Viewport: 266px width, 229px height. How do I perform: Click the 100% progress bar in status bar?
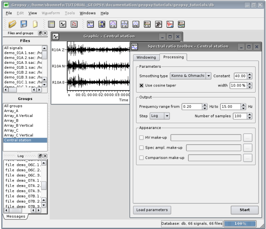(240, 223)
